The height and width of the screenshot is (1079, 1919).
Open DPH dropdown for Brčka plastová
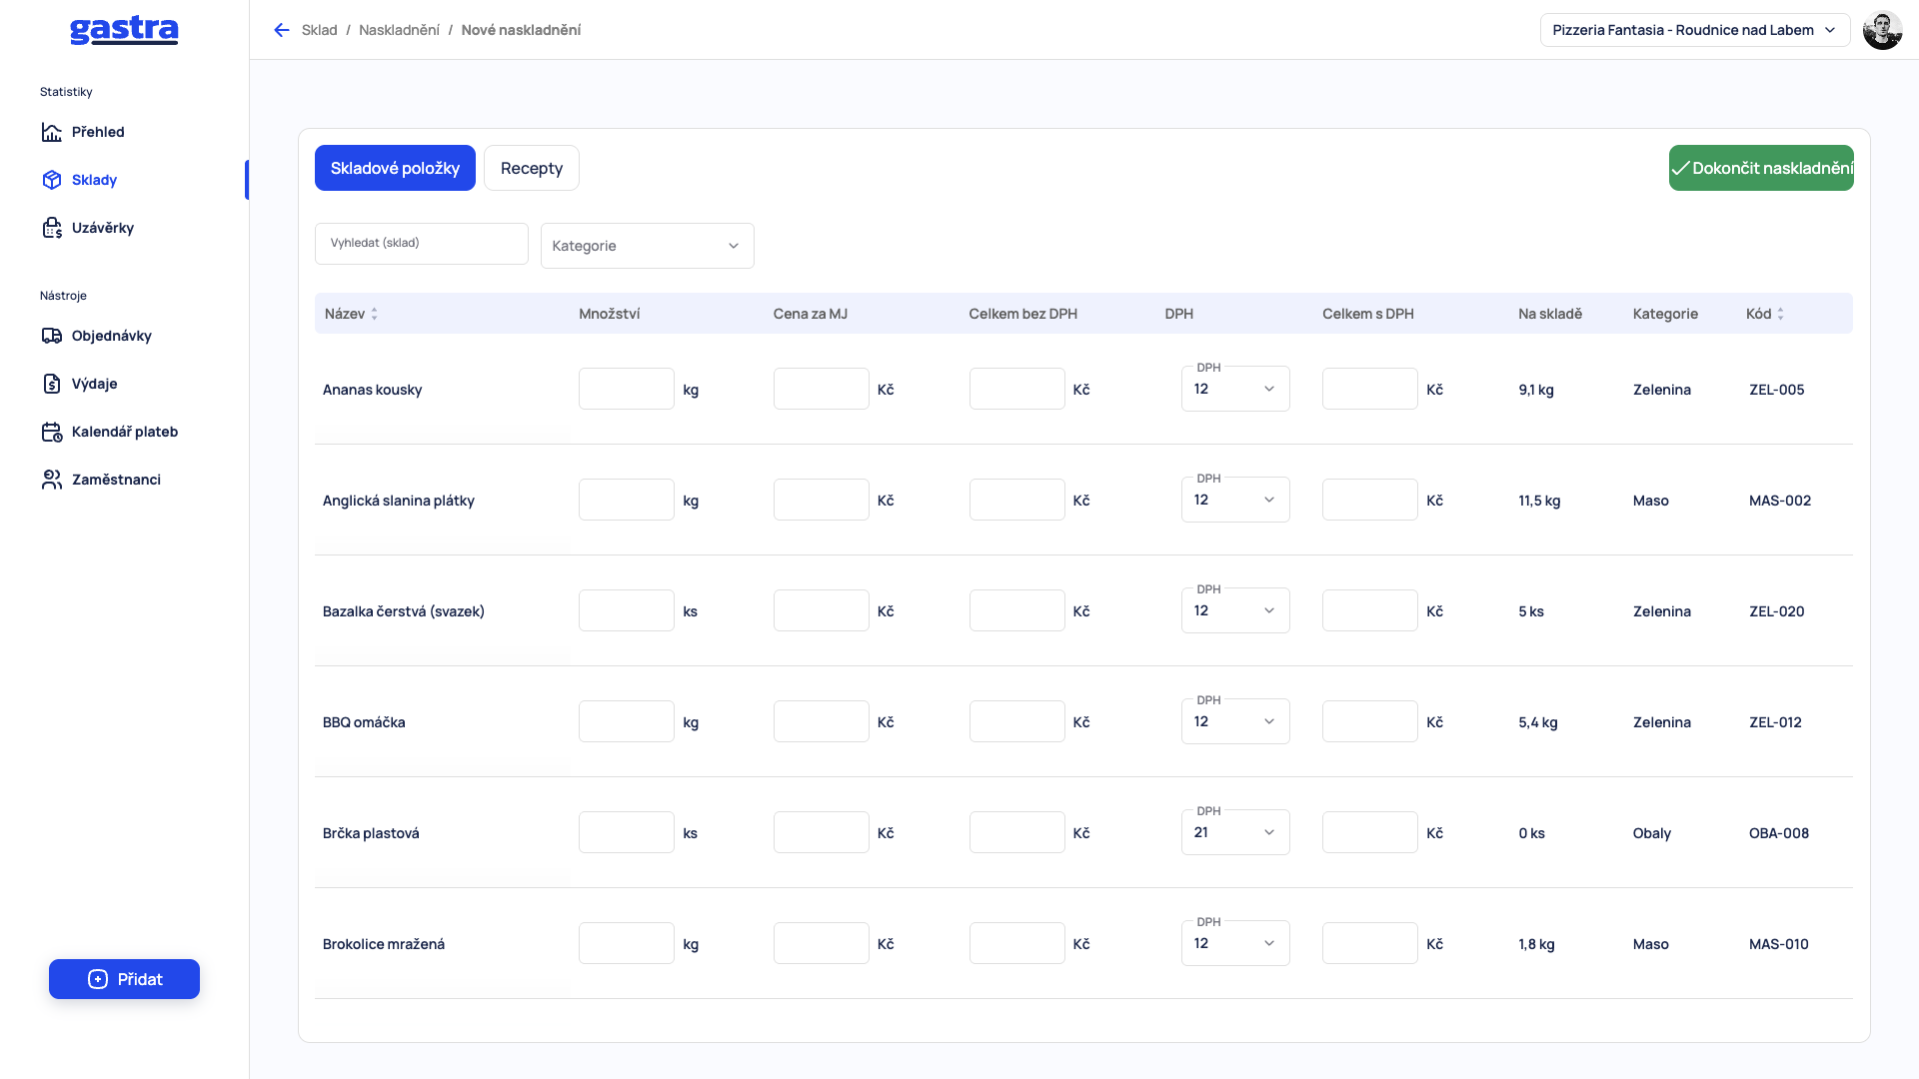(1235, 832)
